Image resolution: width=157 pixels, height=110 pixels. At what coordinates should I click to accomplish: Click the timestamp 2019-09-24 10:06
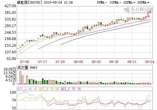click(58, 2)
